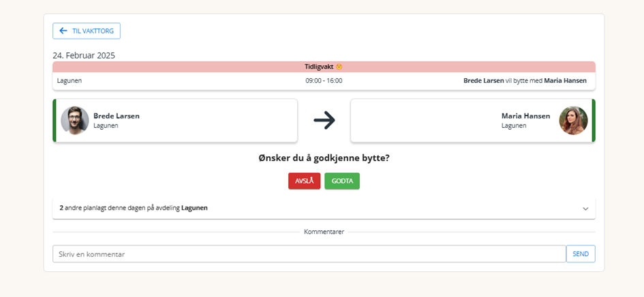The width and height of the screenshot is (644, 297).
Task: Focus the Skriv en kommentar field
Action: pos(309,254)
